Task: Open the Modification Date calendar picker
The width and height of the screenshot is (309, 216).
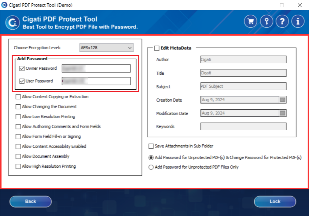Action: point(283,113)
